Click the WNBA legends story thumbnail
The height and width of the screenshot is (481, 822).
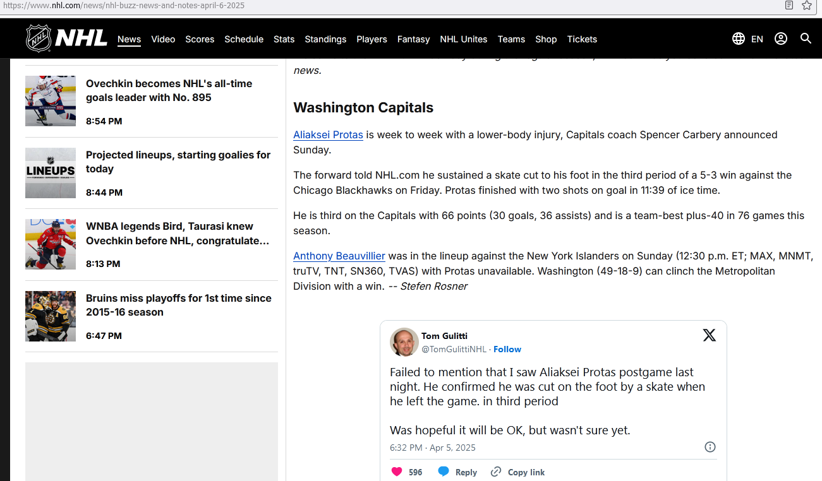tap(51, 244)
